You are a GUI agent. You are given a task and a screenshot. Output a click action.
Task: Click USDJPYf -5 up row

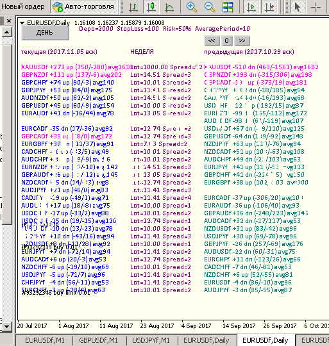pyautogui.click(x=63, y=275)
